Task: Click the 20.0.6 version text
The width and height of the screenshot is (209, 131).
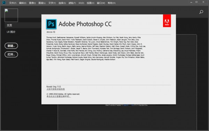Action: point(51,32)
